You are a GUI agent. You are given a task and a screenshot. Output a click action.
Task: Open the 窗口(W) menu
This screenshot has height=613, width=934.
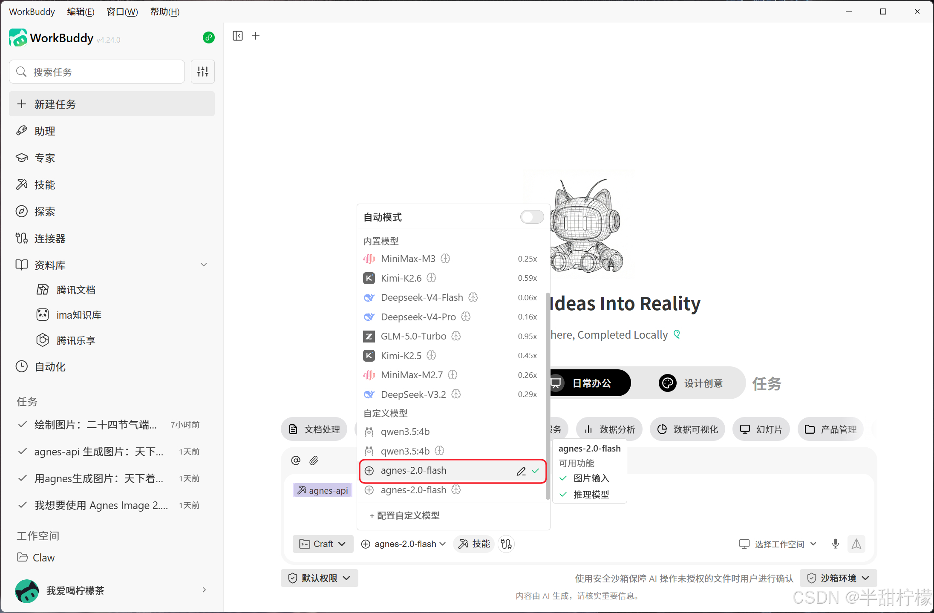pyautogui.click(x=122, y=12)
